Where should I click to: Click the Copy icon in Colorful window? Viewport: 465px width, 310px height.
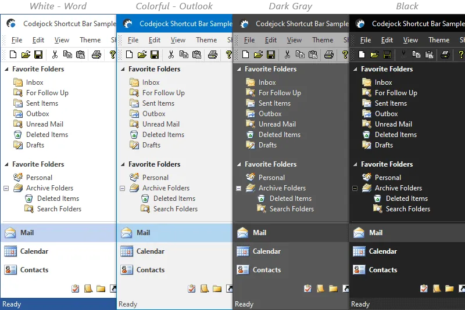coord(184,55)
